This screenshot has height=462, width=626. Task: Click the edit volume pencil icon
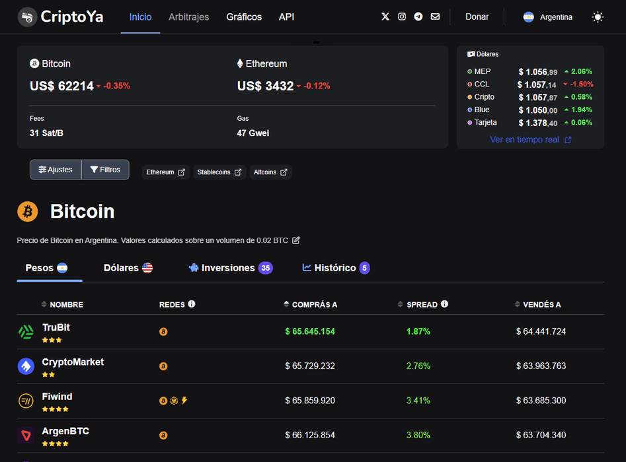pyautogui.click(x=296, y=240)
